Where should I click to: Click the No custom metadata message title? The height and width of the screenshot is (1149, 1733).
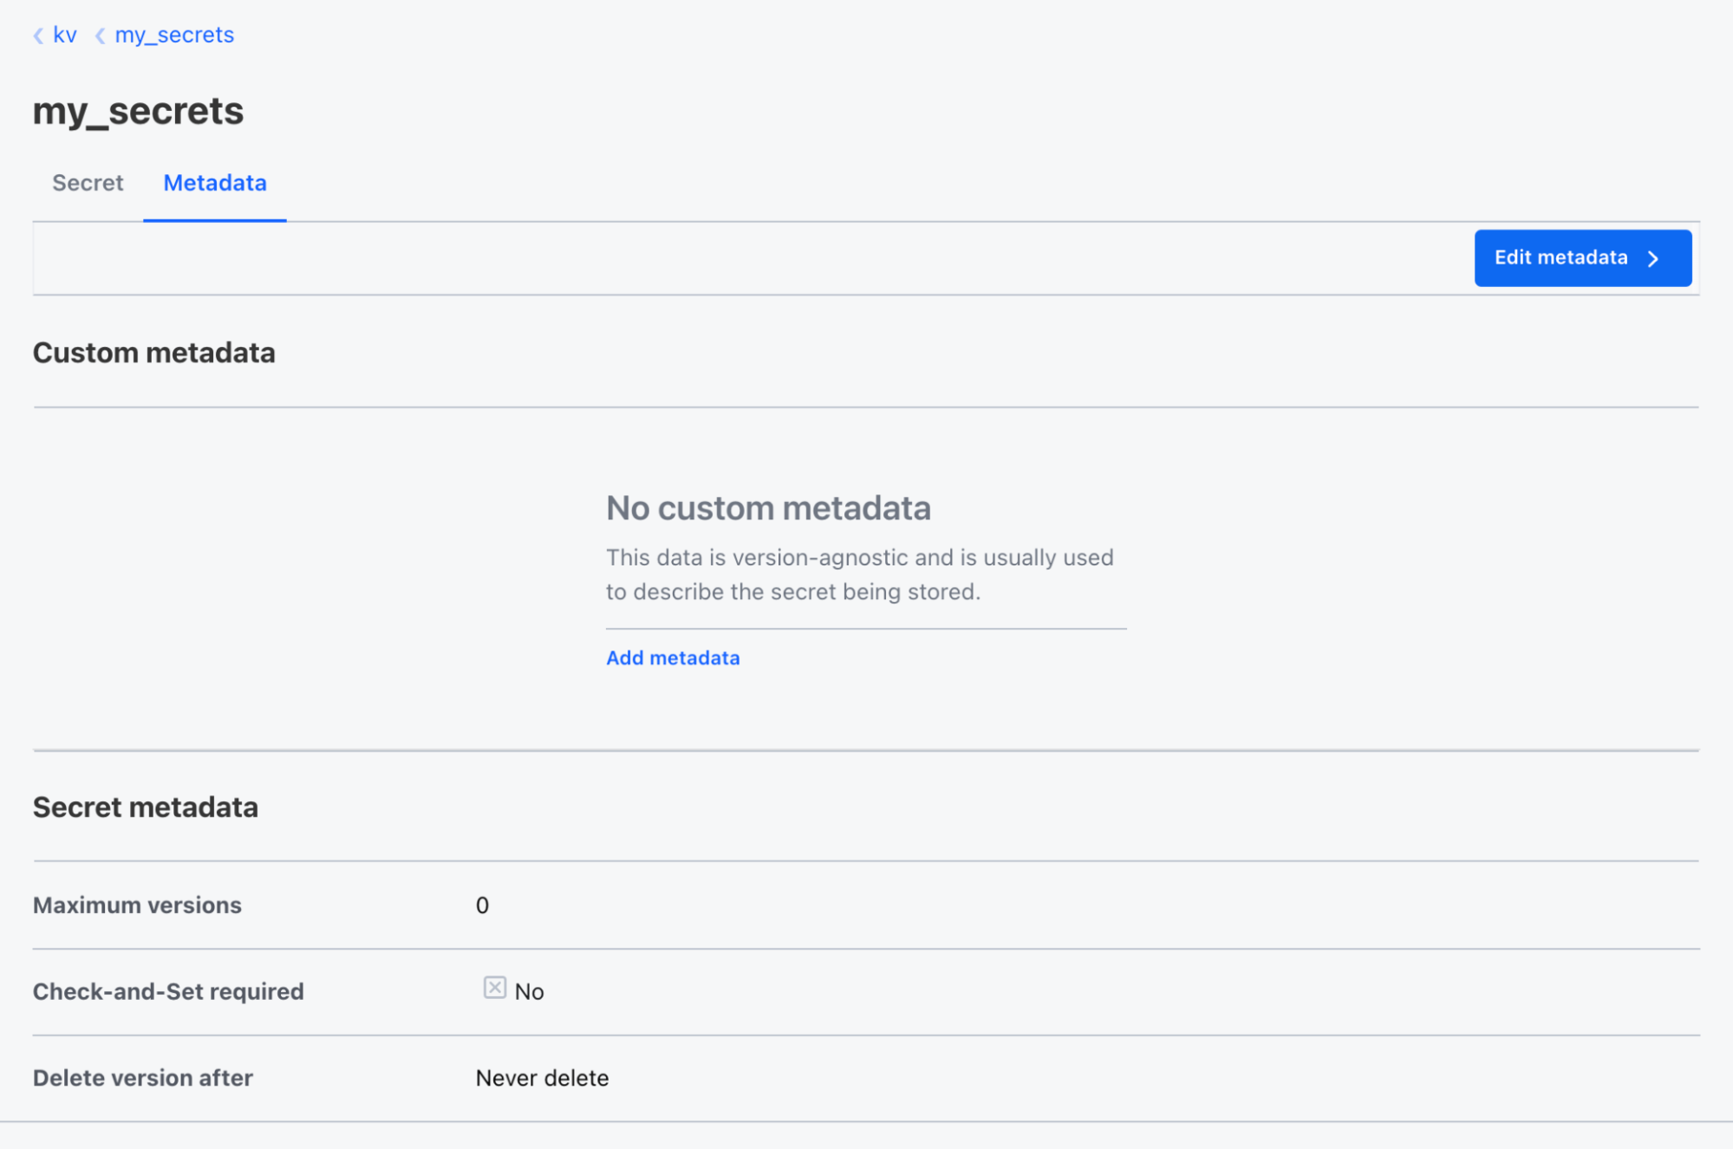click(768, 508)
